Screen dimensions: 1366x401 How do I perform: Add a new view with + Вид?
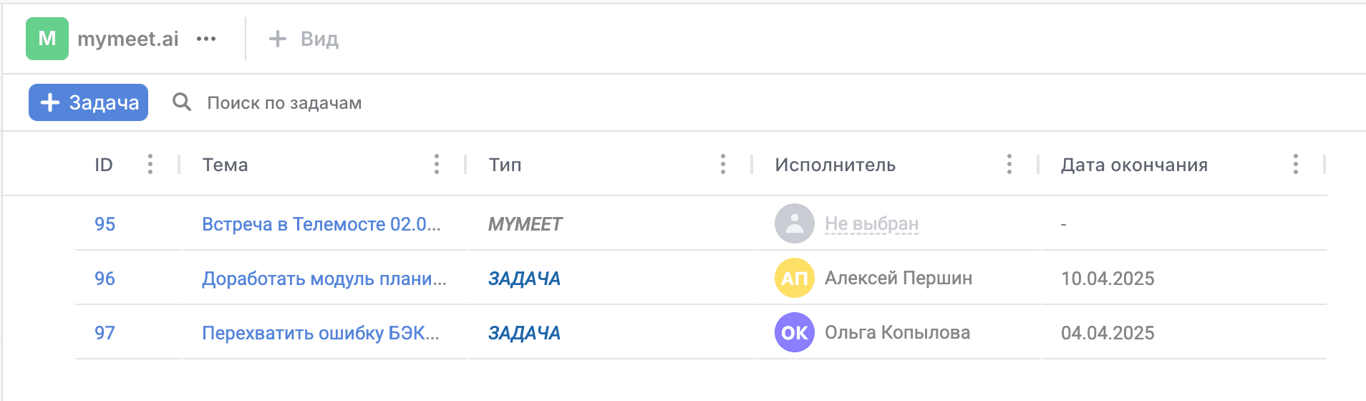tap(304, 39)
